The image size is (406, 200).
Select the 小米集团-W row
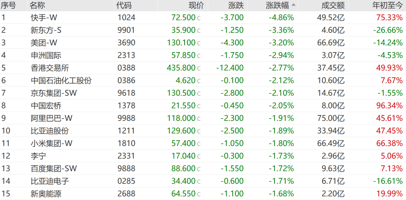52,143
